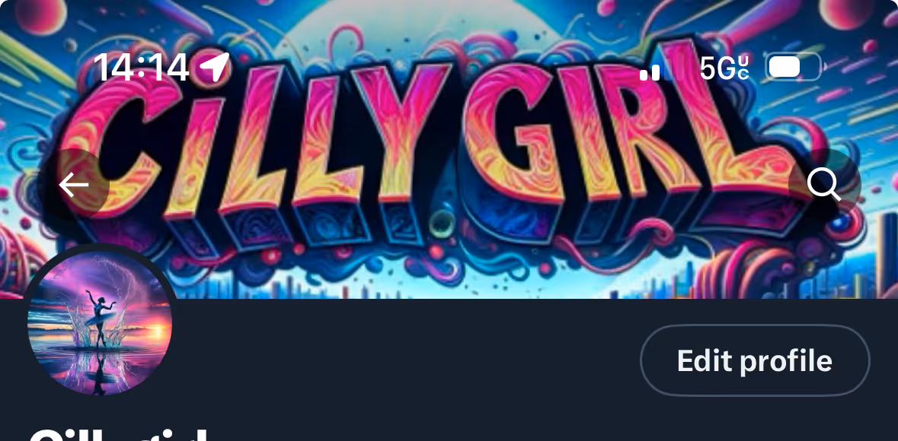Tap the letter G in GIRL banner
Screen dimensions: 898x441
point(513,133)
